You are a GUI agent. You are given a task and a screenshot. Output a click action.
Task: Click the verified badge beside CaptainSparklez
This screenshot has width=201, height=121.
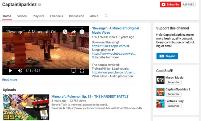click(x=40, y=5)
